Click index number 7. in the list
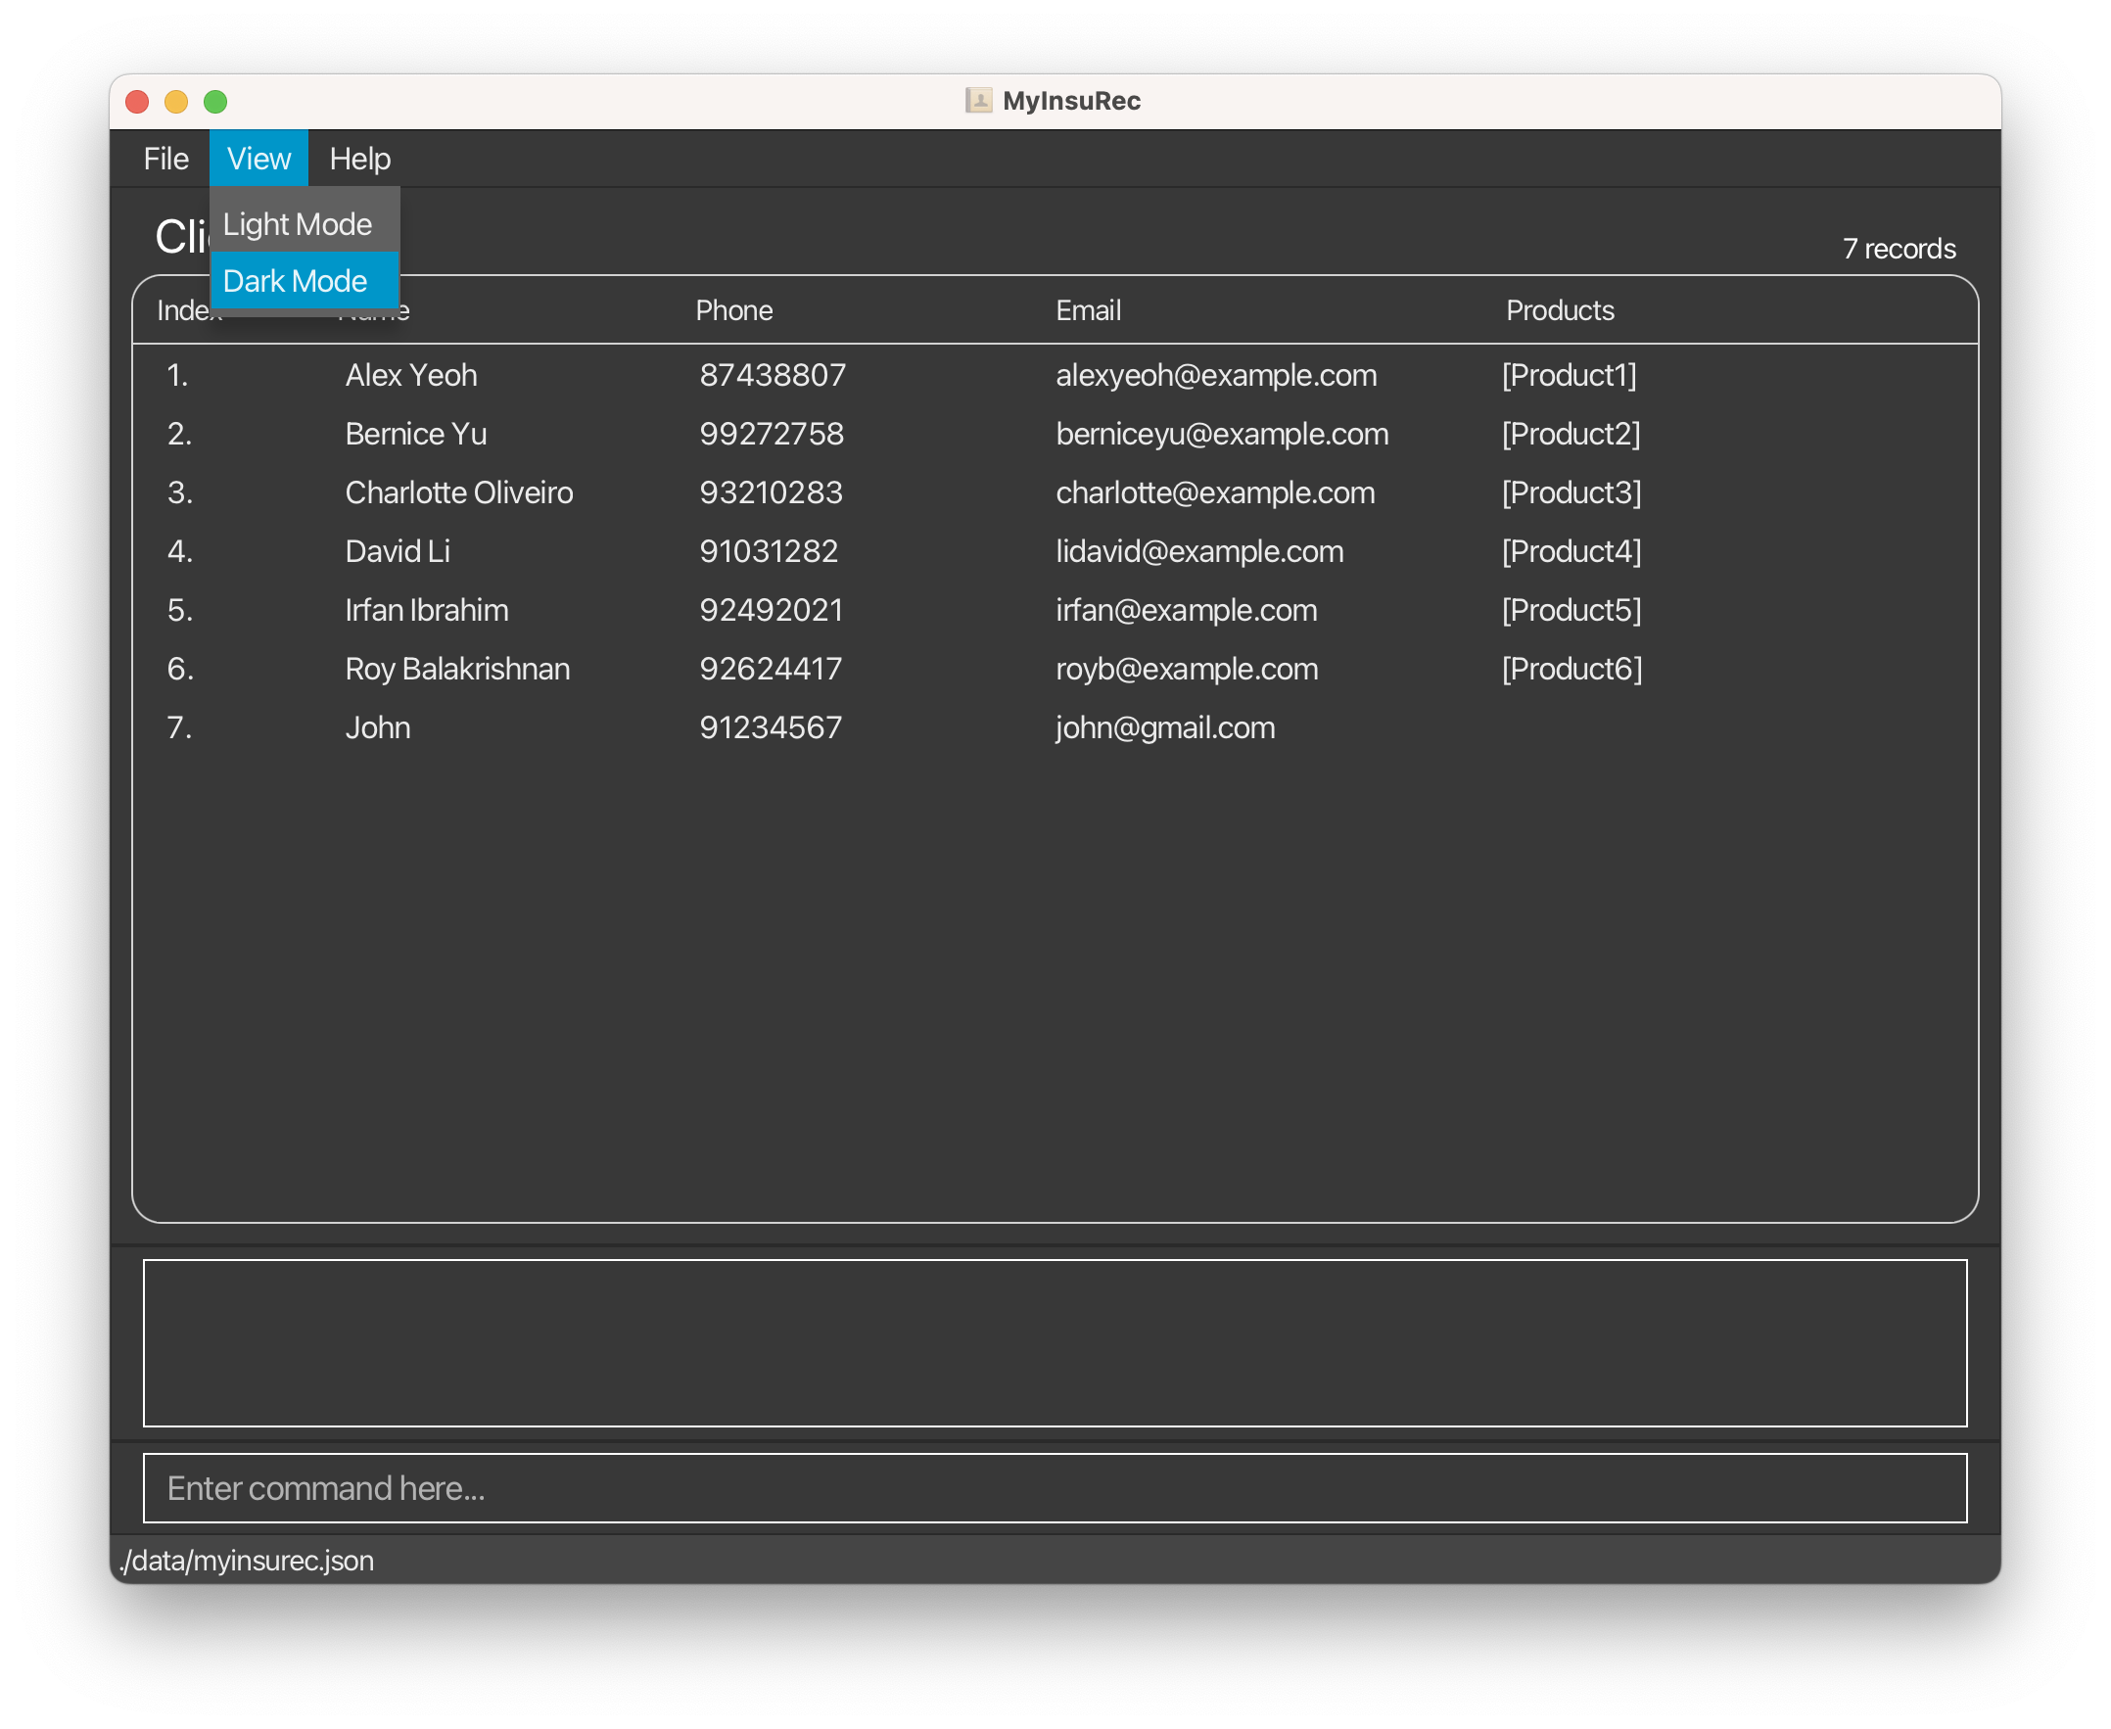Viewport: 2111px width, 1729px height. pyautogui.click(x=179, y=728)
